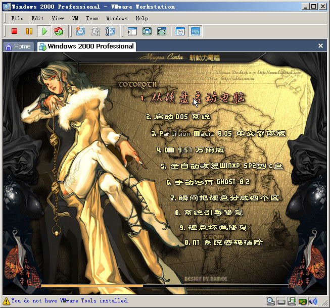Switch to the Home tab
Screen dimensions: 330x308
pyautogui.click(x=18, y=46)
